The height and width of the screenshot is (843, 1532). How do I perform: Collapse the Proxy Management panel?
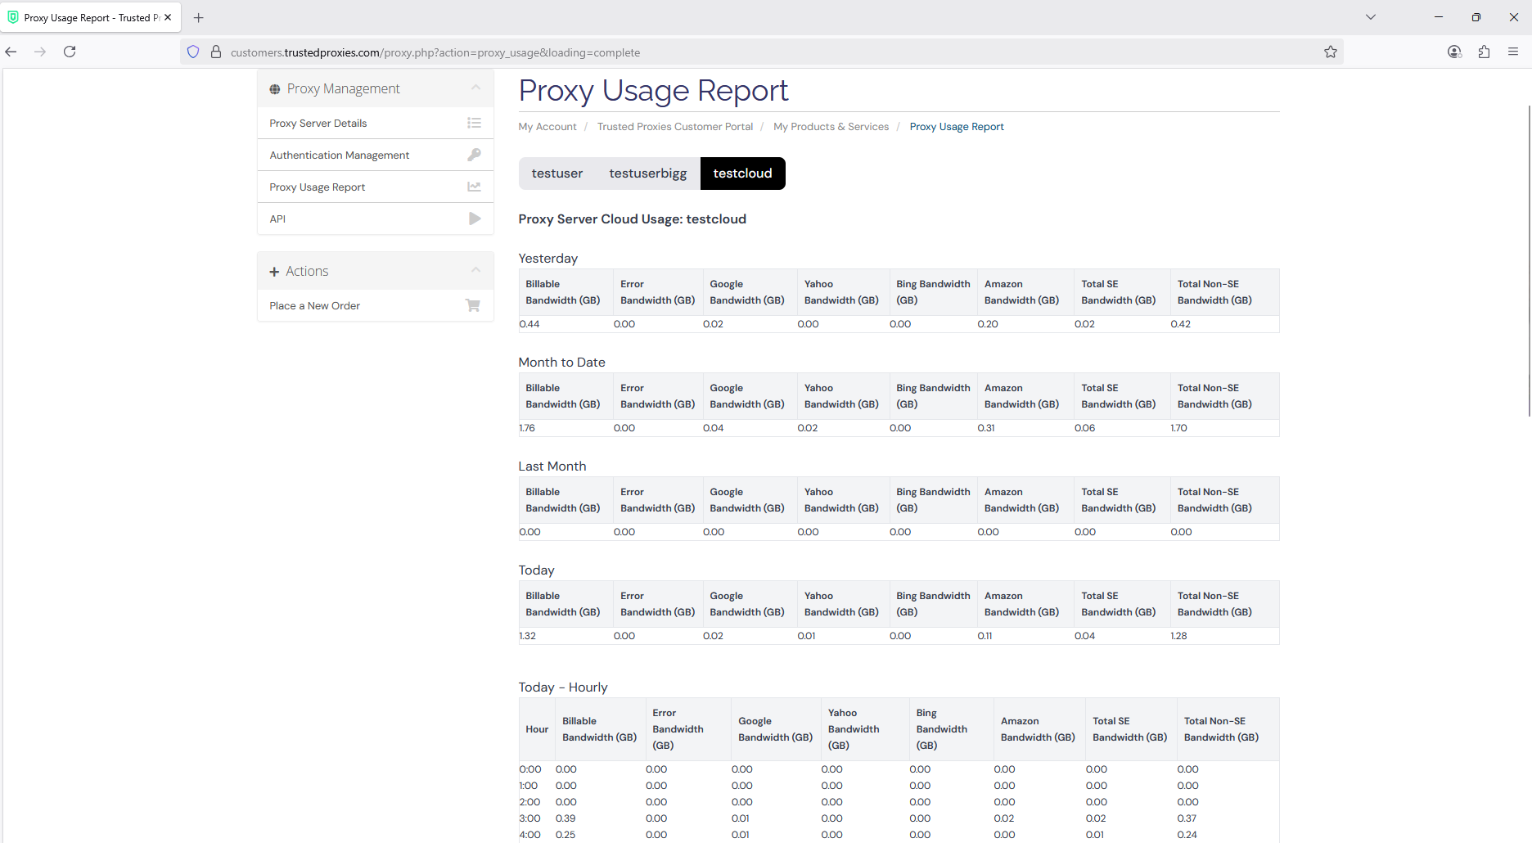click(x=475, y=88)
